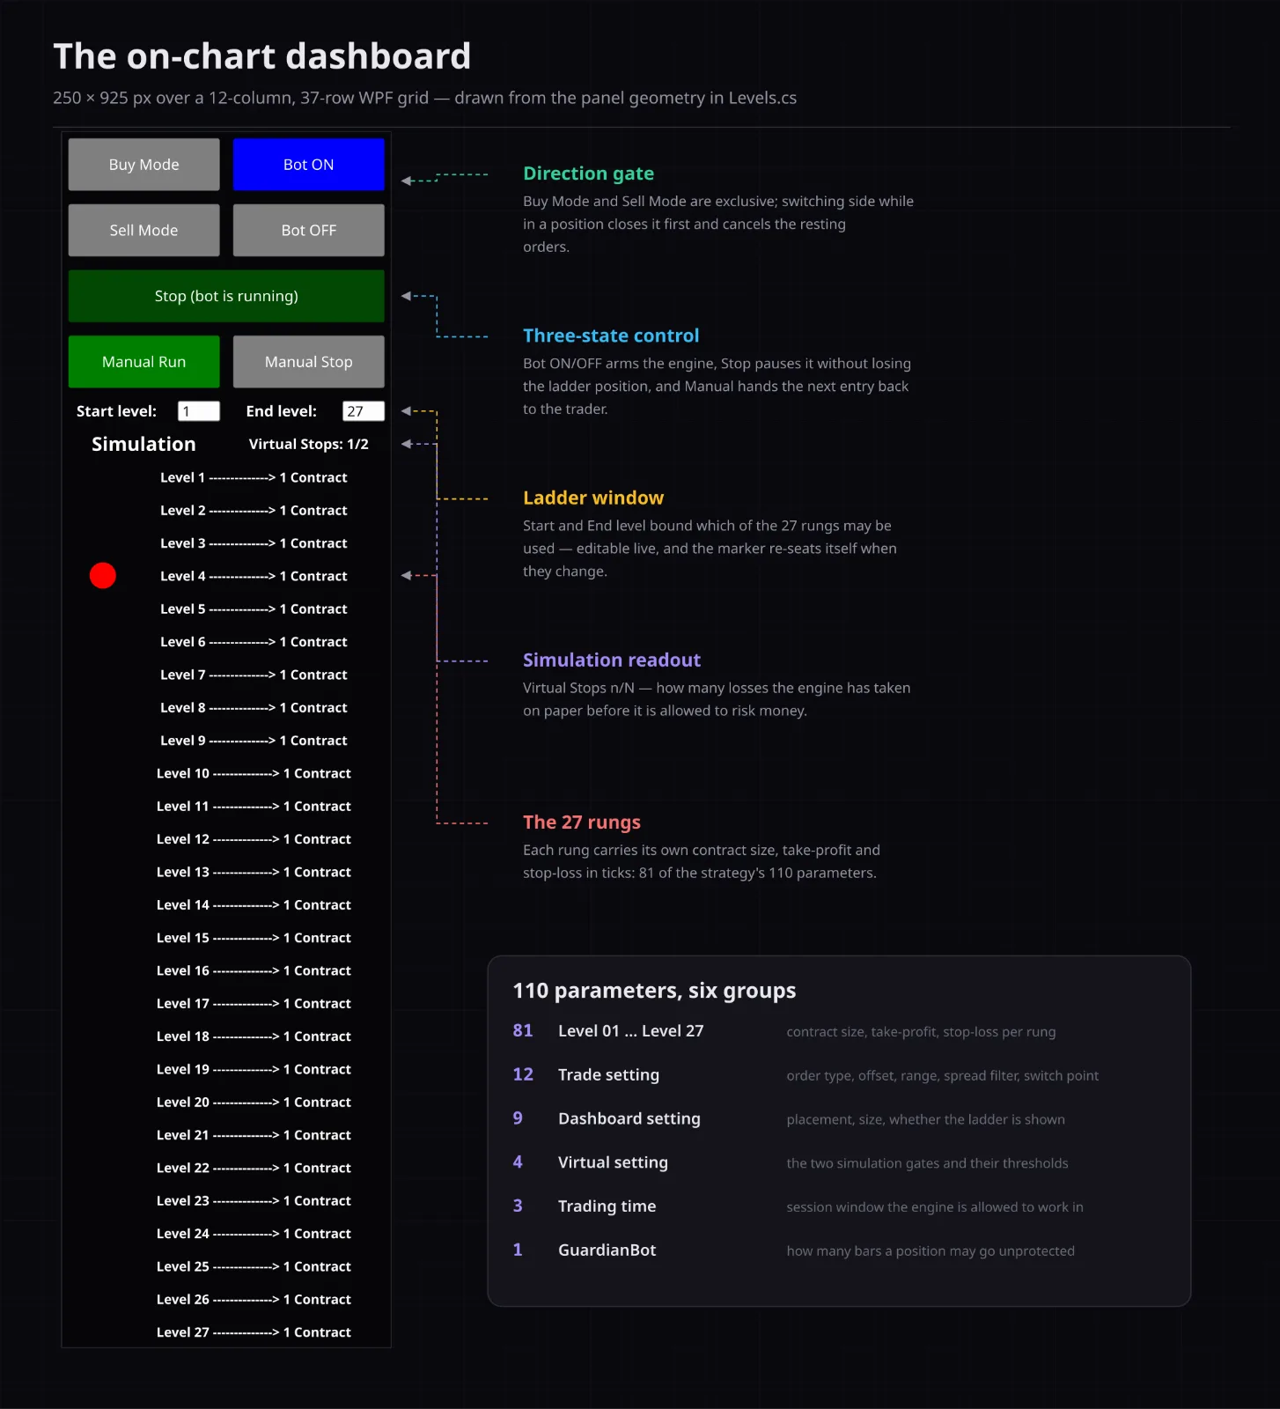Viewport: 1280px width, 1409px height.
Task: Select the Level 19 contract row
Action: click(254, 1069)
